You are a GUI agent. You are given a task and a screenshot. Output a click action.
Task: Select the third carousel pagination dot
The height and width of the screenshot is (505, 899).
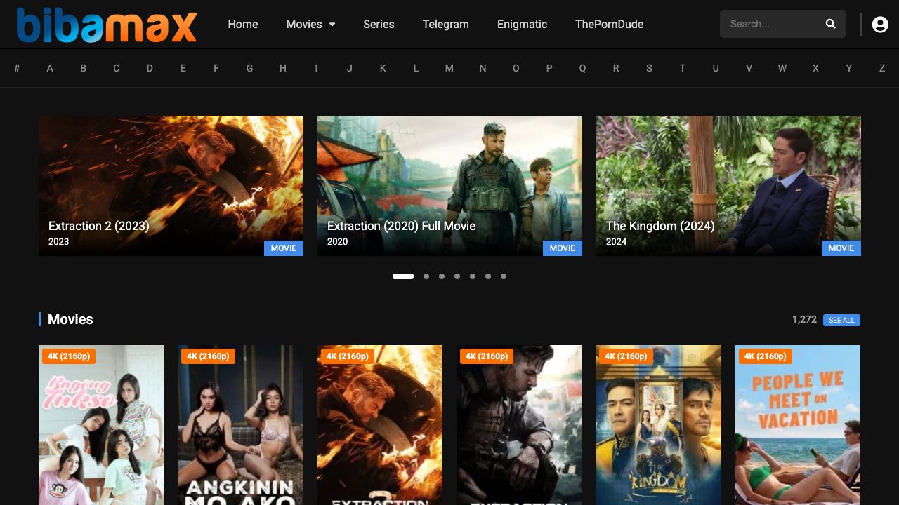coord(442,276)
